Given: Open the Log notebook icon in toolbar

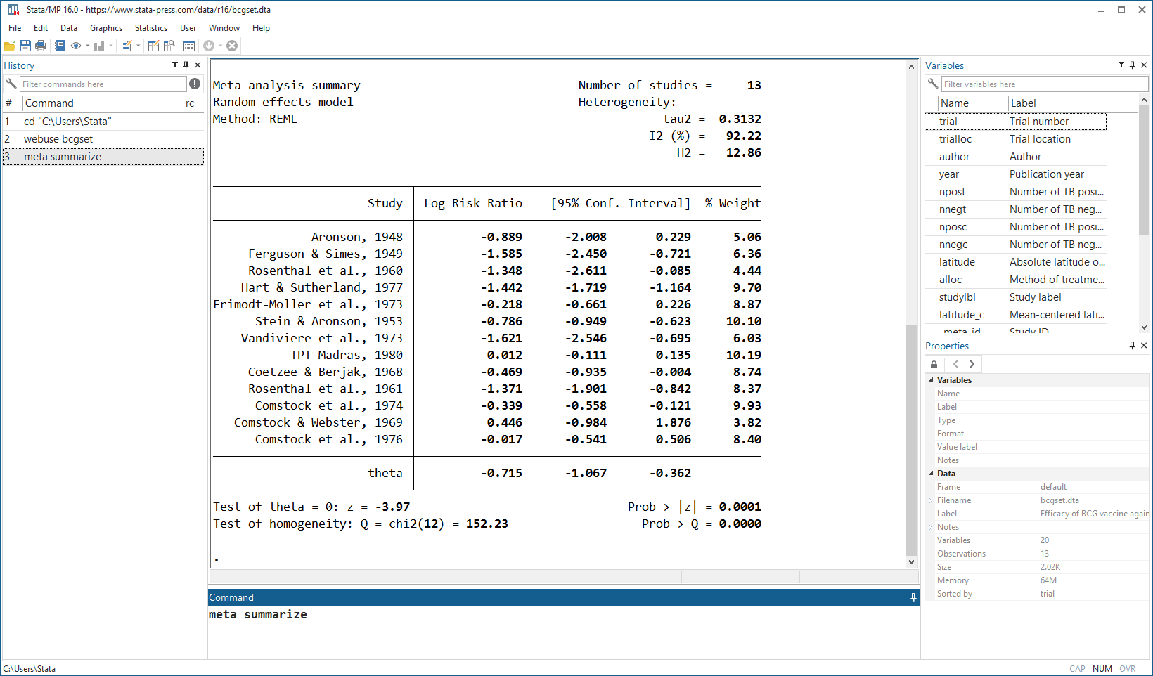Looking at the screenshot, I should pyautogui.click(x=60, y=46).
